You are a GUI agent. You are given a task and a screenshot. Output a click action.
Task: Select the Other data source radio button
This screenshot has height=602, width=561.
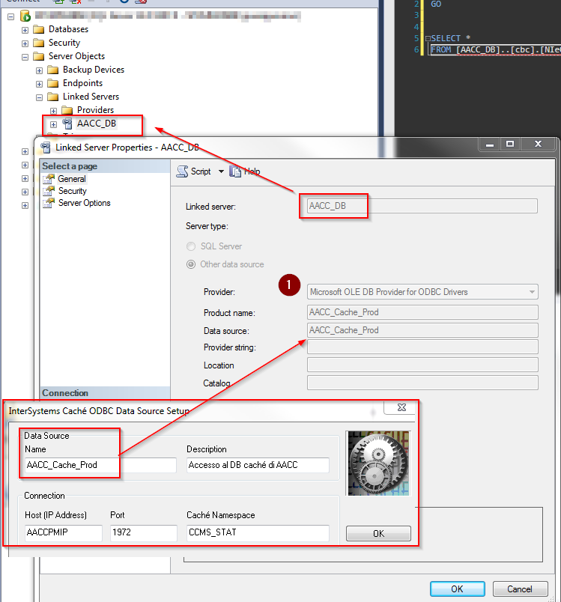191,264
